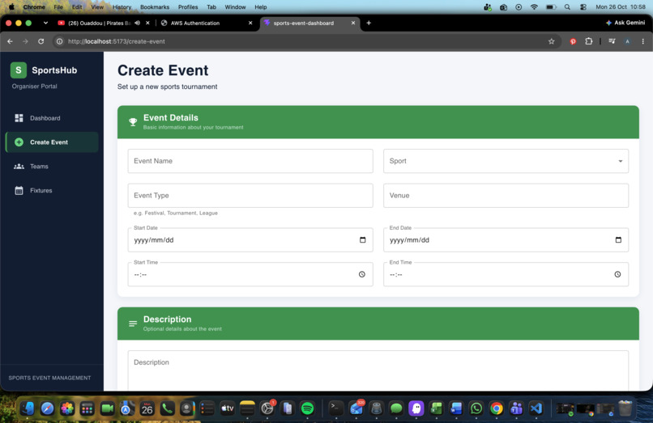Open Start Time clock picker
Image resolution: width=653 pixels, height=423 pixels.
pos(362,274)
